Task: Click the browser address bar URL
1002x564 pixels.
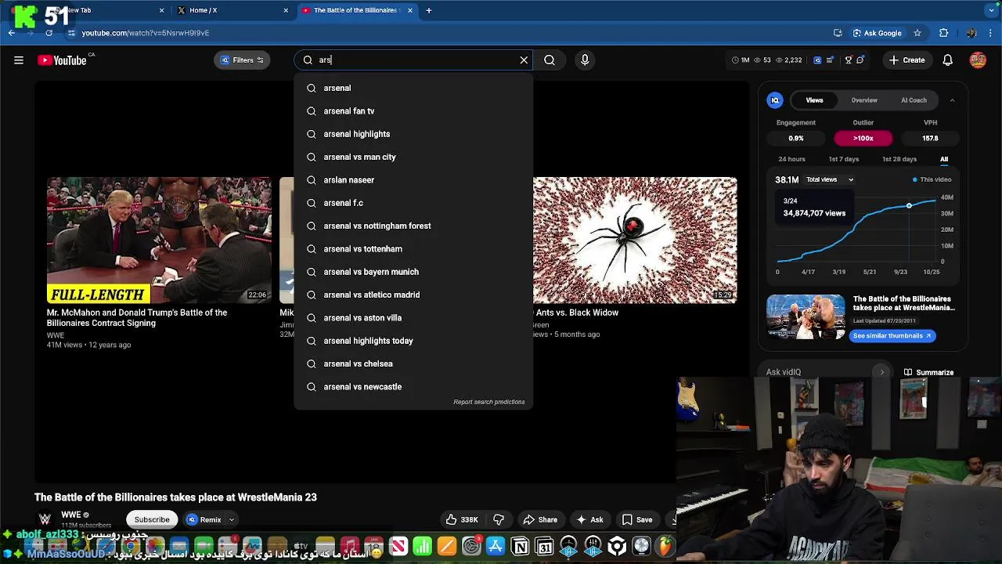Action: click(x=145, y=33)
